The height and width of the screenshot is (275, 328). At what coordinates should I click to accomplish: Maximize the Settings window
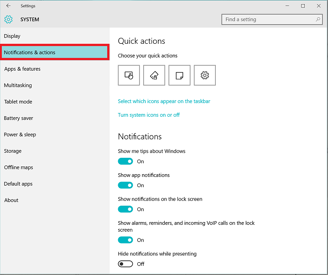303,6
